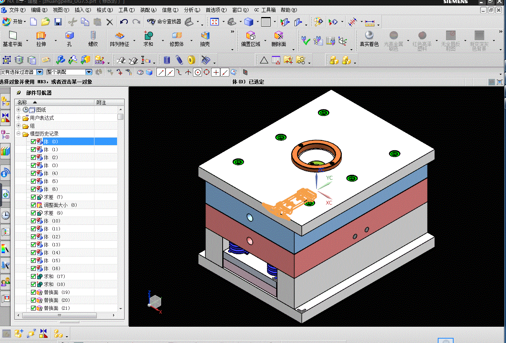Sort by 名称 column header

point(55,102)
